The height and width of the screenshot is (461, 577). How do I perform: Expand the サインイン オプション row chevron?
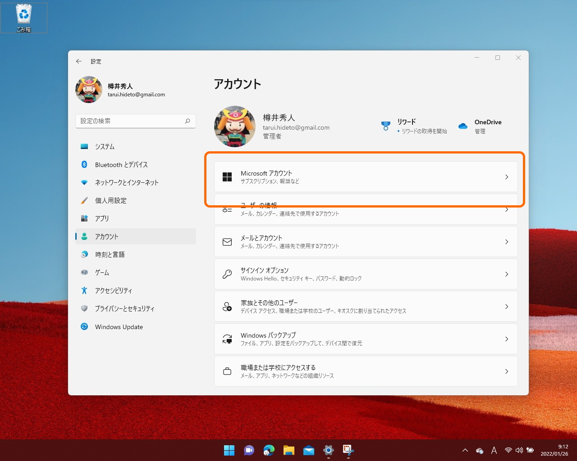[507, 274]
